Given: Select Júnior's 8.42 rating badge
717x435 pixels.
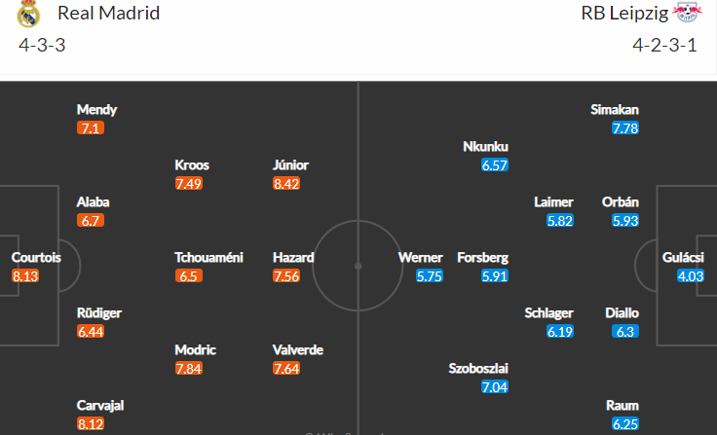Looking at the screenshot, I should click(286, 184).
